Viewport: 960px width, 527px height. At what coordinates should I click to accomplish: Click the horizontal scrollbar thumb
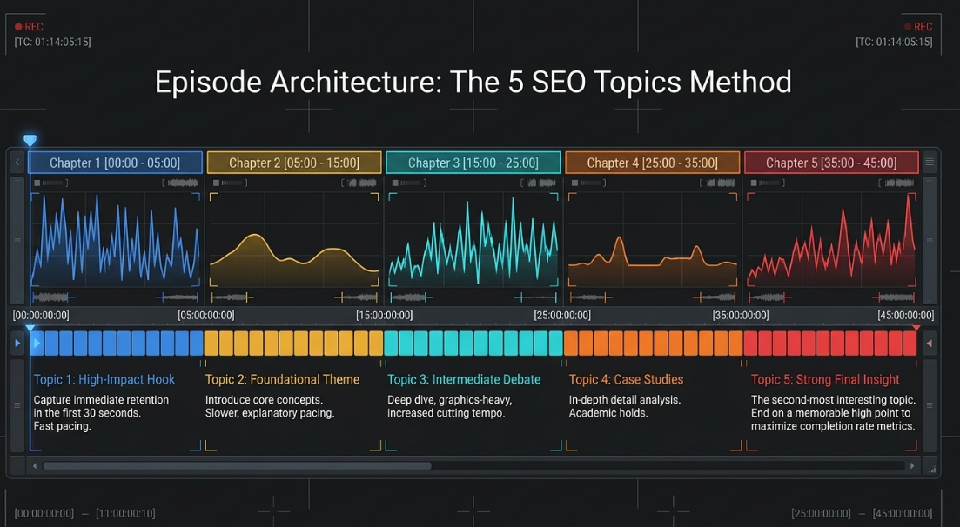click(237, 466)
